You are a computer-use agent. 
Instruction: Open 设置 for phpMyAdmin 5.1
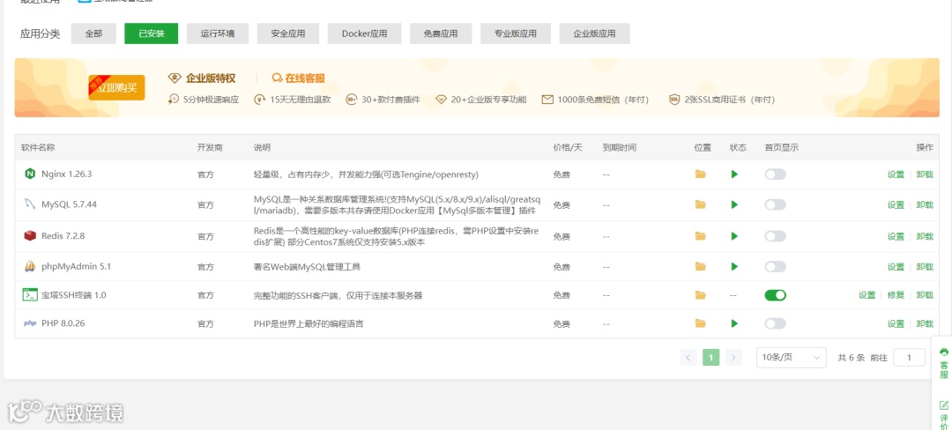pos(896,267)
